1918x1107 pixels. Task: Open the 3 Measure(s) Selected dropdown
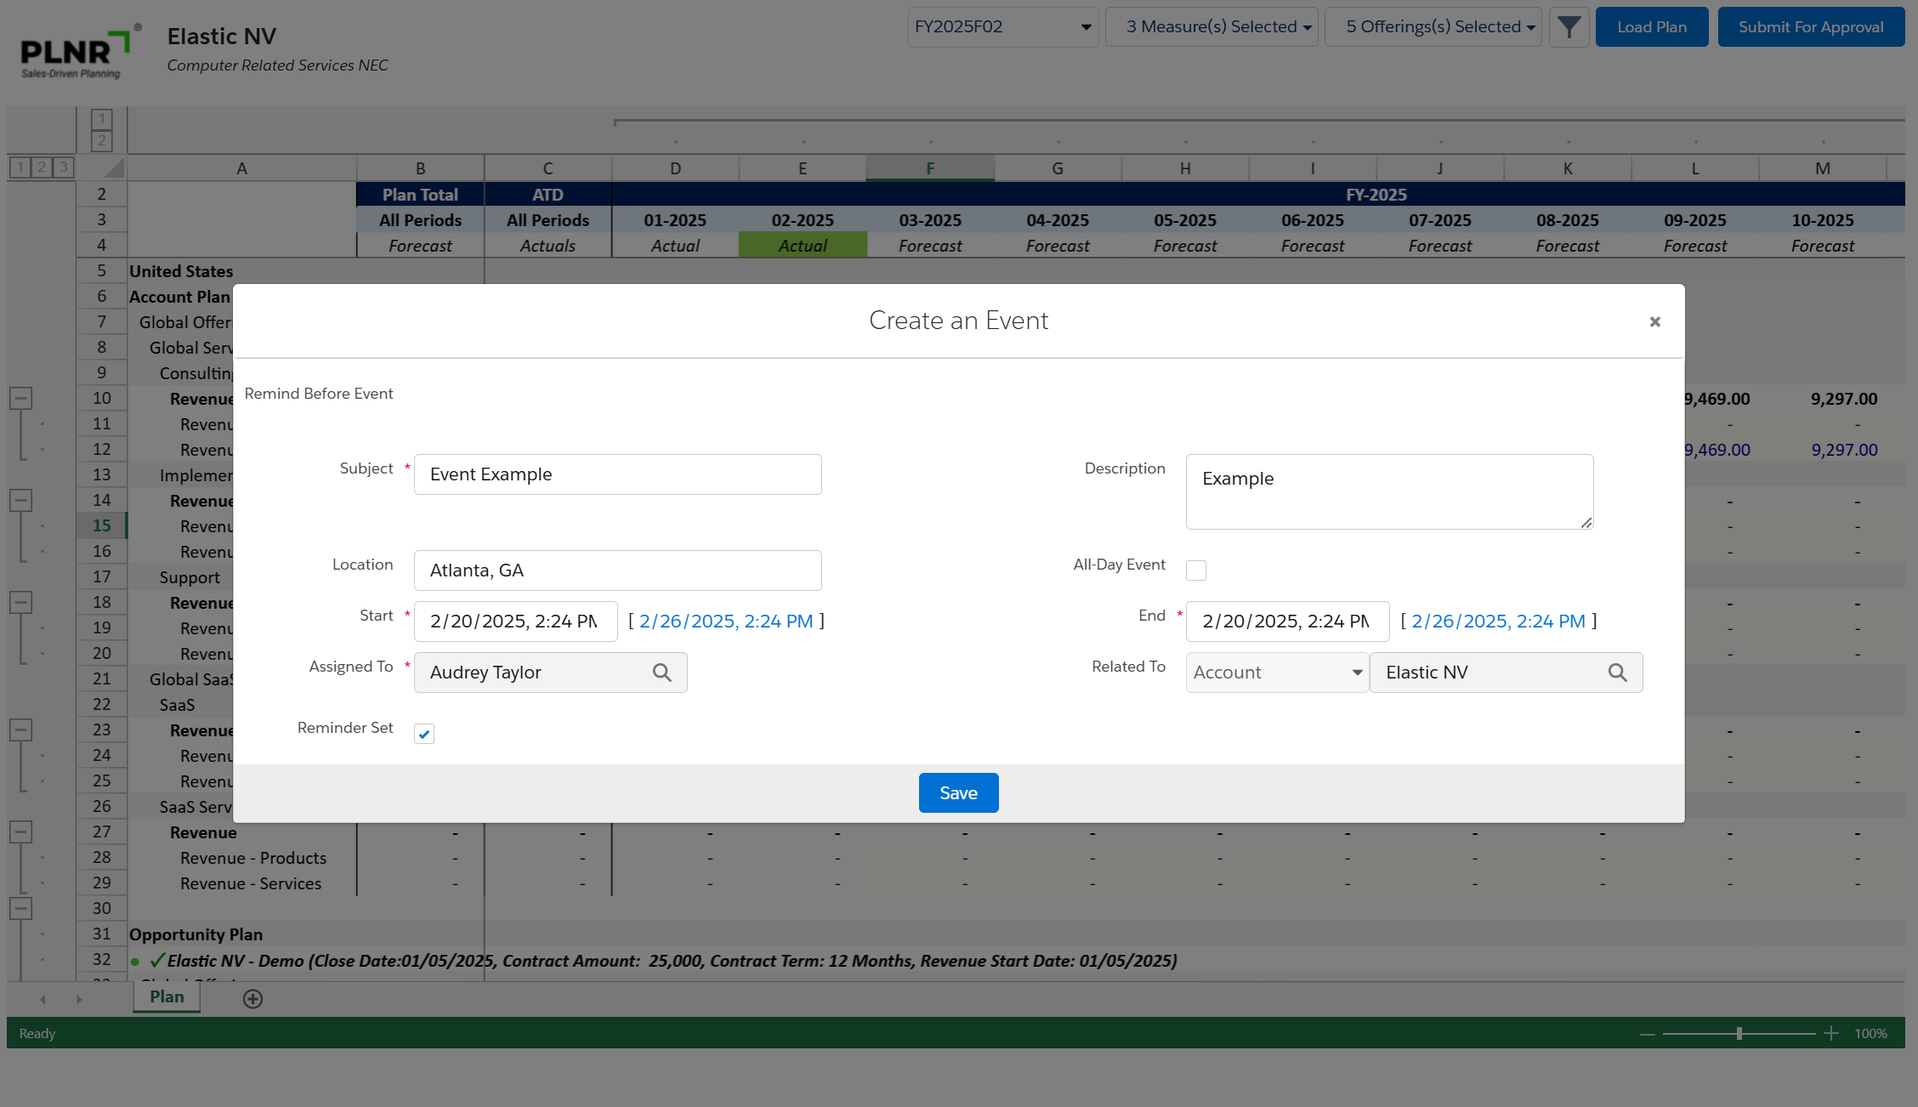1212,27
